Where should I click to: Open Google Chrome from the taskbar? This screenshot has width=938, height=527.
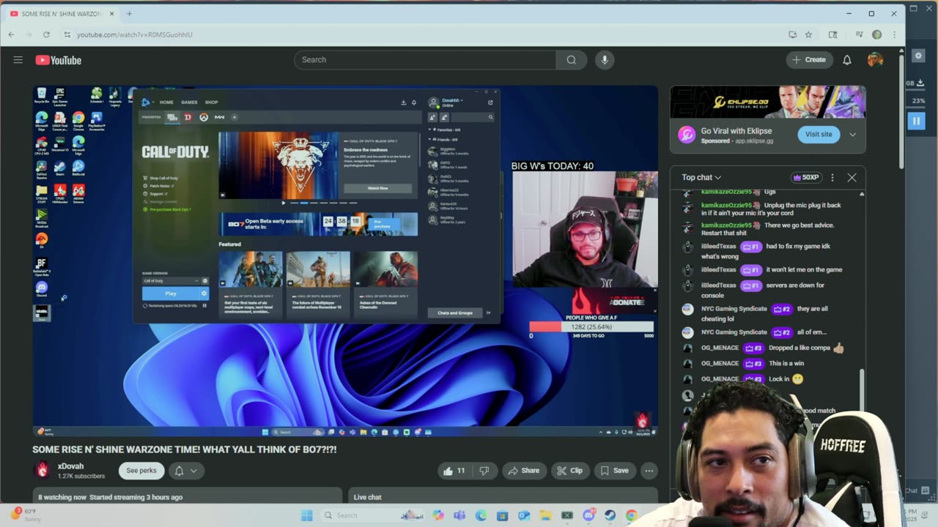click(632, 515)
